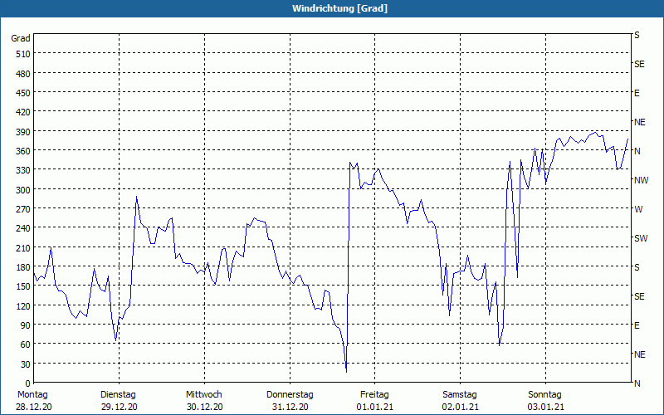Viewport: 664px width, 415px height.
Task: Select the 'Sonntag' day label
Action: [x=544, y=395]
